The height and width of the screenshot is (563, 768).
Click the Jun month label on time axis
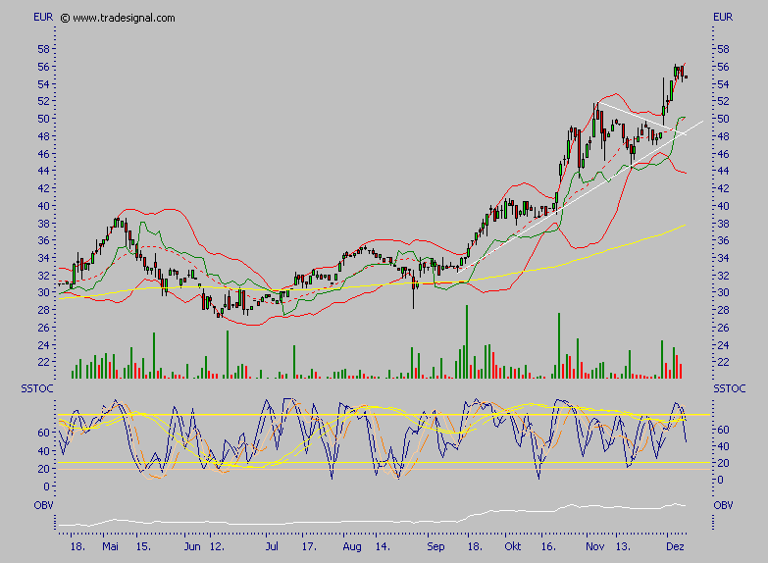click(192, 546)
